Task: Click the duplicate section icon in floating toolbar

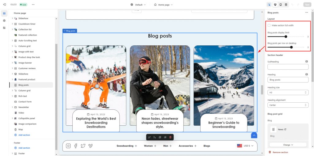Action: click(x=160, y=137)
